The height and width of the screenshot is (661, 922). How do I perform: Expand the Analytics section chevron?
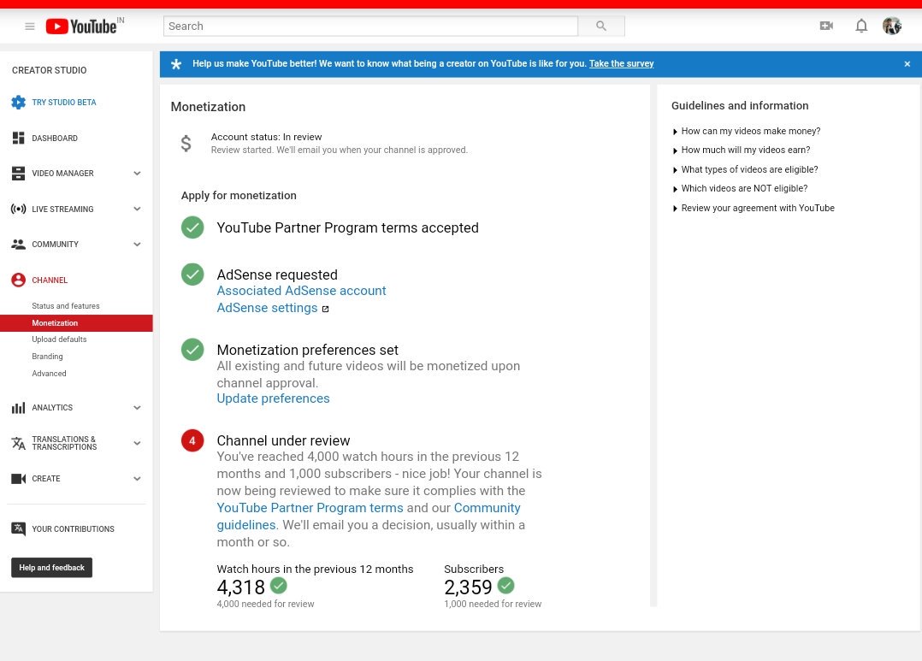pyautogui.click(x=137, y=408)
